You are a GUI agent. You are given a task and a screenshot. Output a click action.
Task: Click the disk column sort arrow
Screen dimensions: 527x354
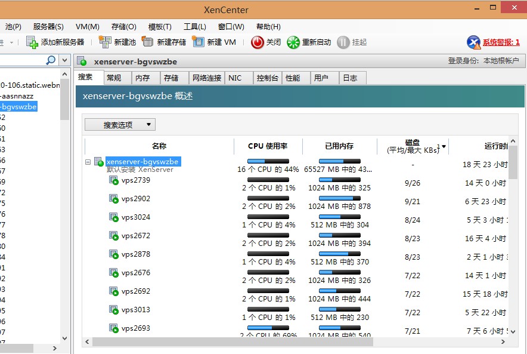pyautogui.click(x=444, y=146)
